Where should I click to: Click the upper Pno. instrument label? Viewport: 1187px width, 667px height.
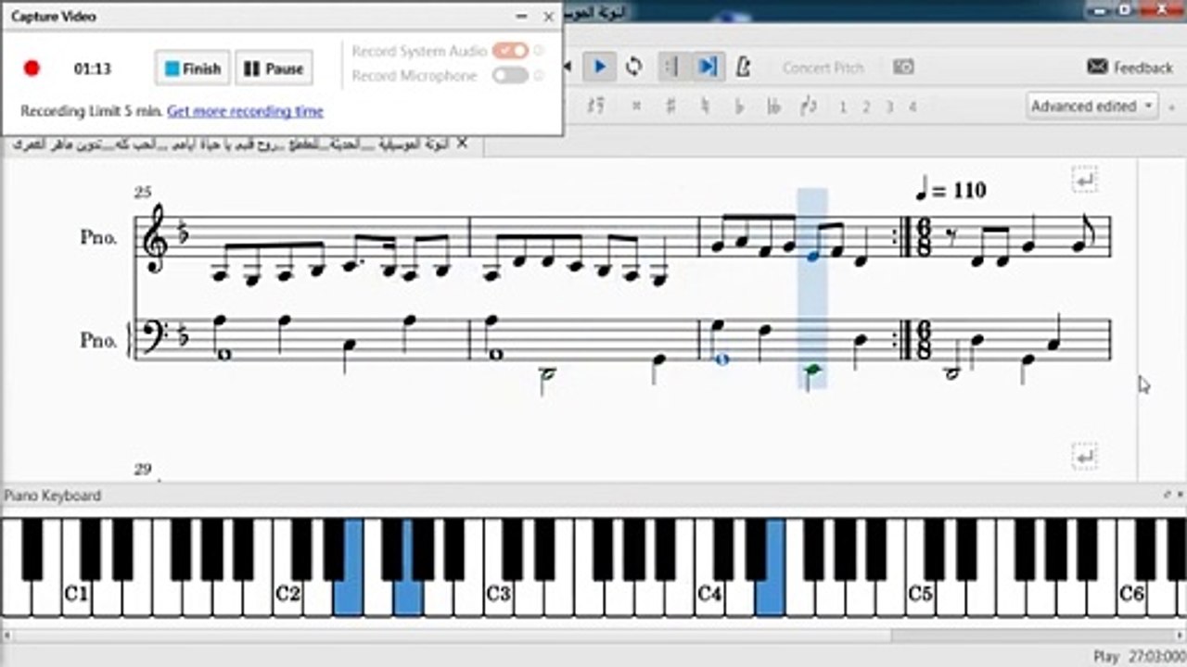pos(99,237)
